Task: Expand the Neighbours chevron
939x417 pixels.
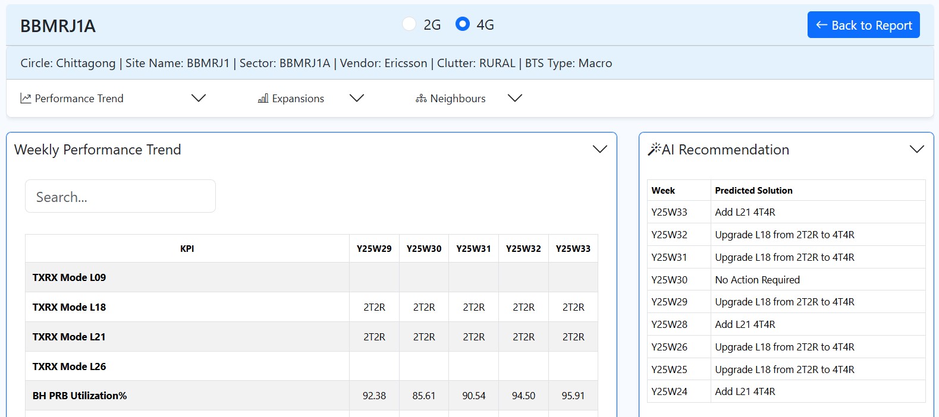Action: [x=515, y=98]
